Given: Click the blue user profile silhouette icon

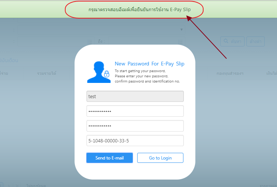Looking at the screenshot, I should pos(99,72).
